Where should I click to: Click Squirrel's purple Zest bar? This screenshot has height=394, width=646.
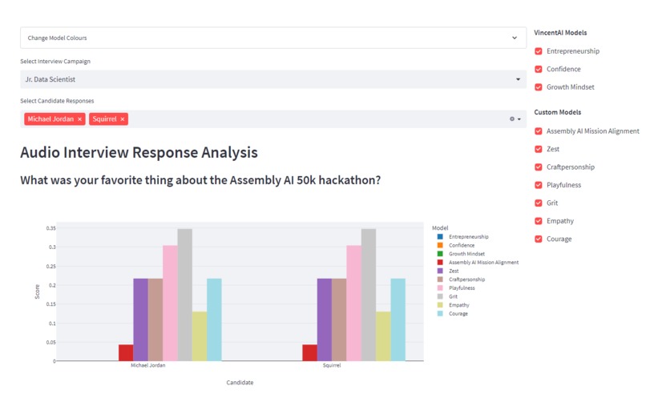pyautogui.click(x=325, y=320)
